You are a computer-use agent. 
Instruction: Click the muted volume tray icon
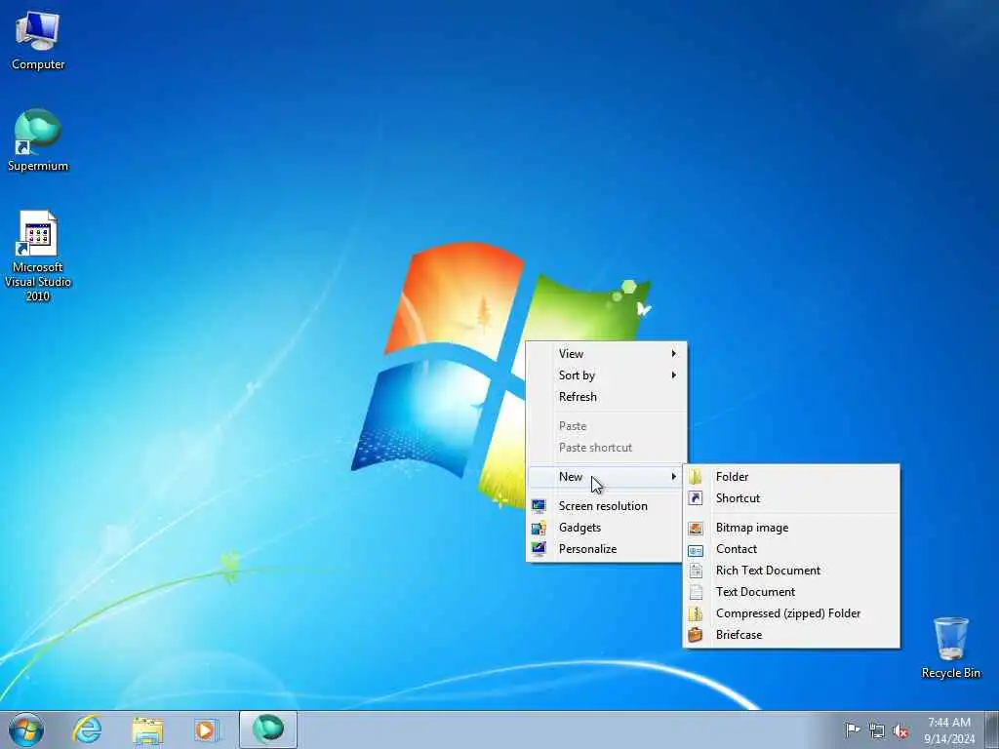900,731
